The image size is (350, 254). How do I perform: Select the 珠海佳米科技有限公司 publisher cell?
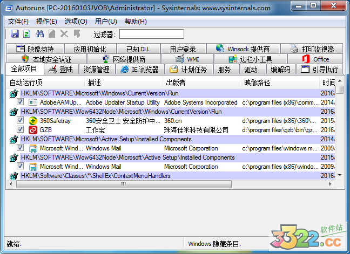[x=196, y=130]
